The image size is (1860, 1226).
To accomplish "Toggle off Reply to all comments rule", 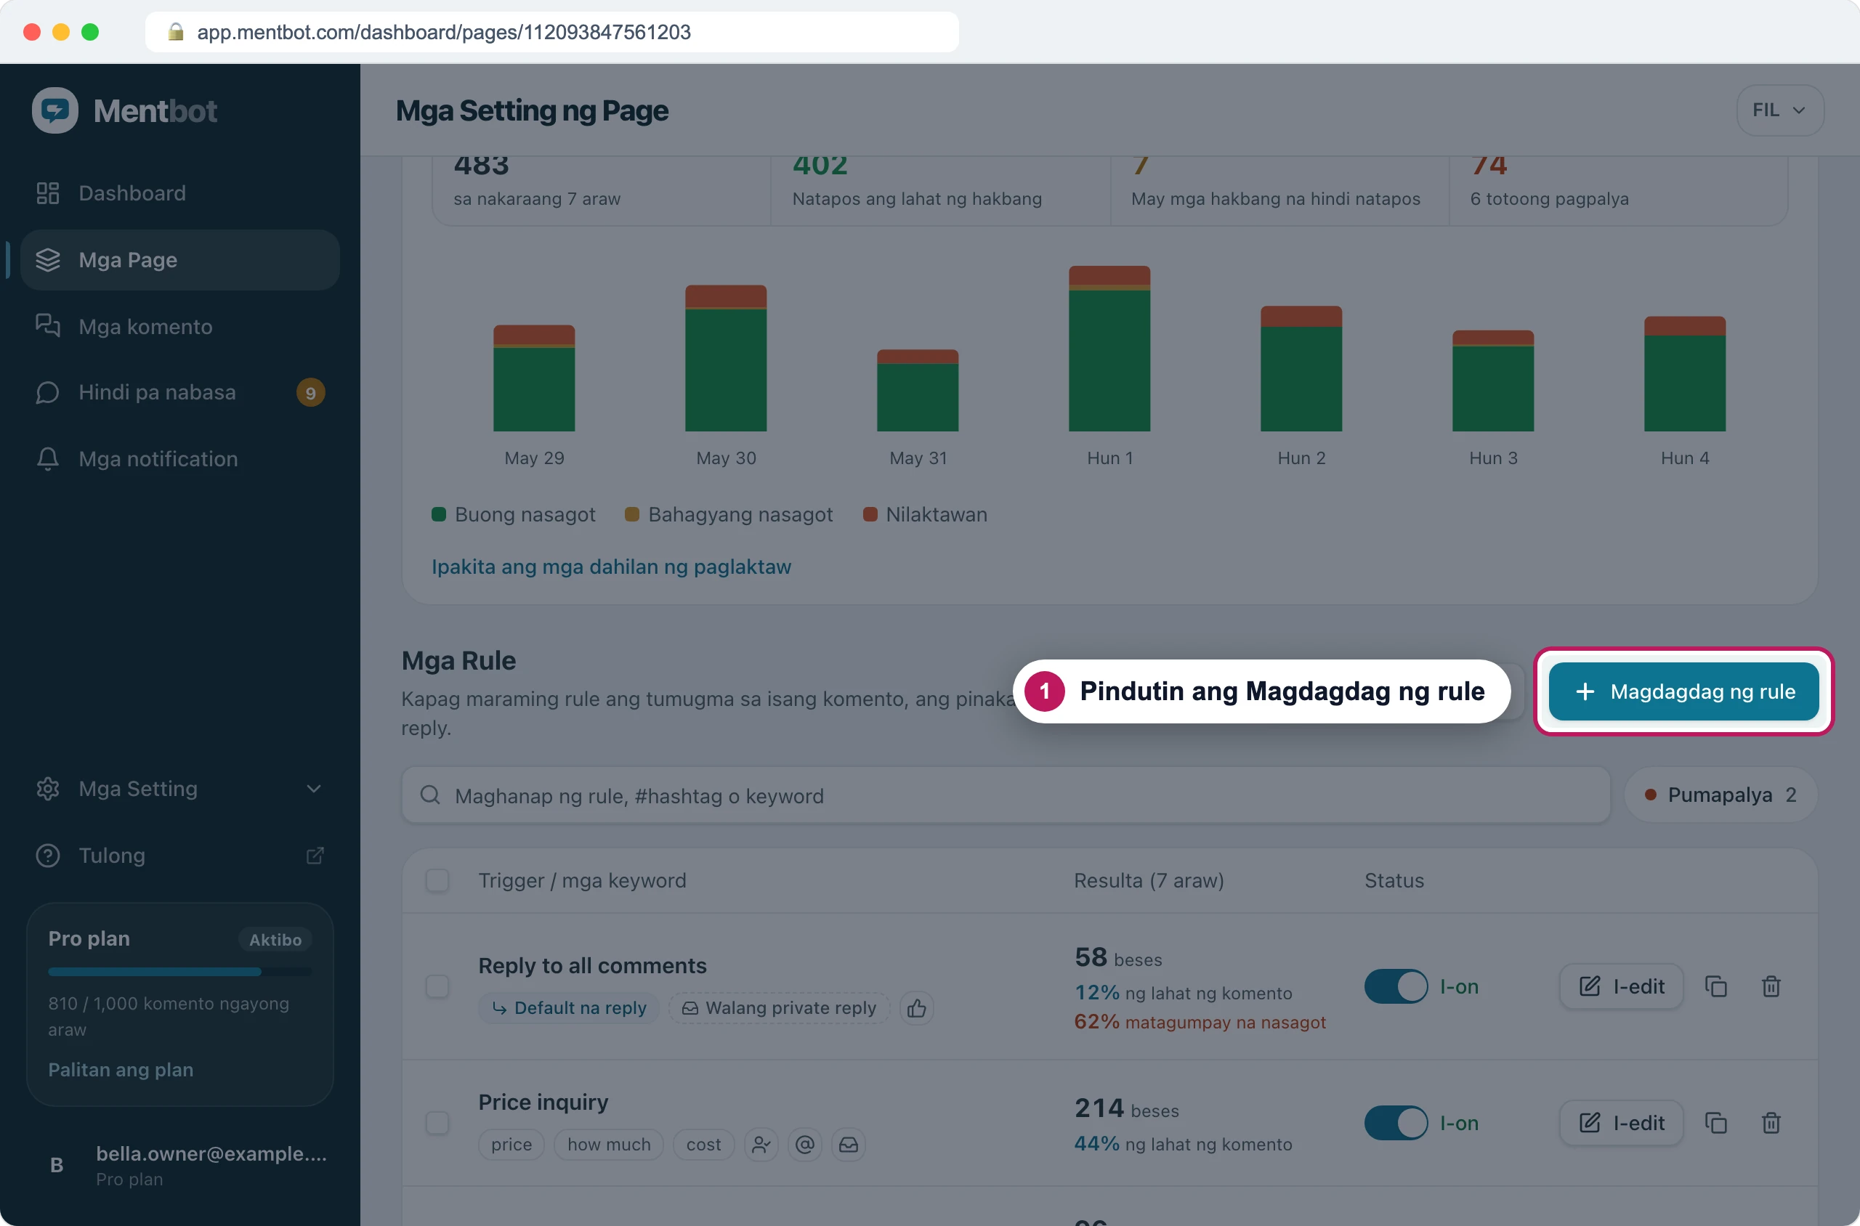I will (1396, 986).
